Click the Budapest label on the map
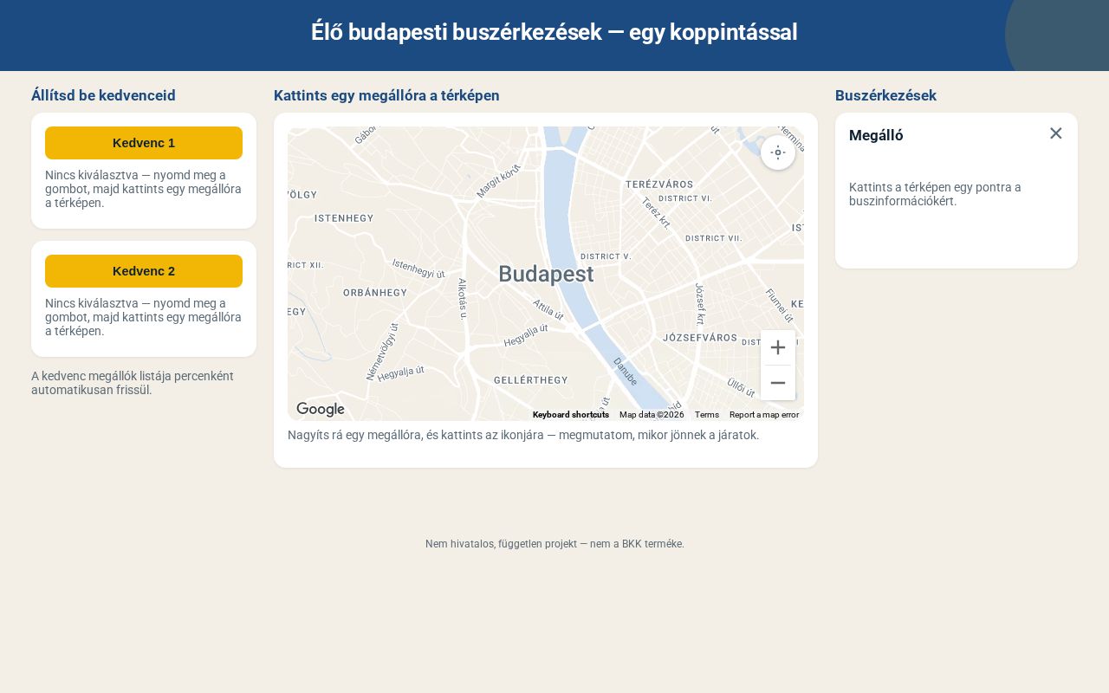Viewport: 1109px width, 693px height. pyautogui.click(x=546, y=274)
